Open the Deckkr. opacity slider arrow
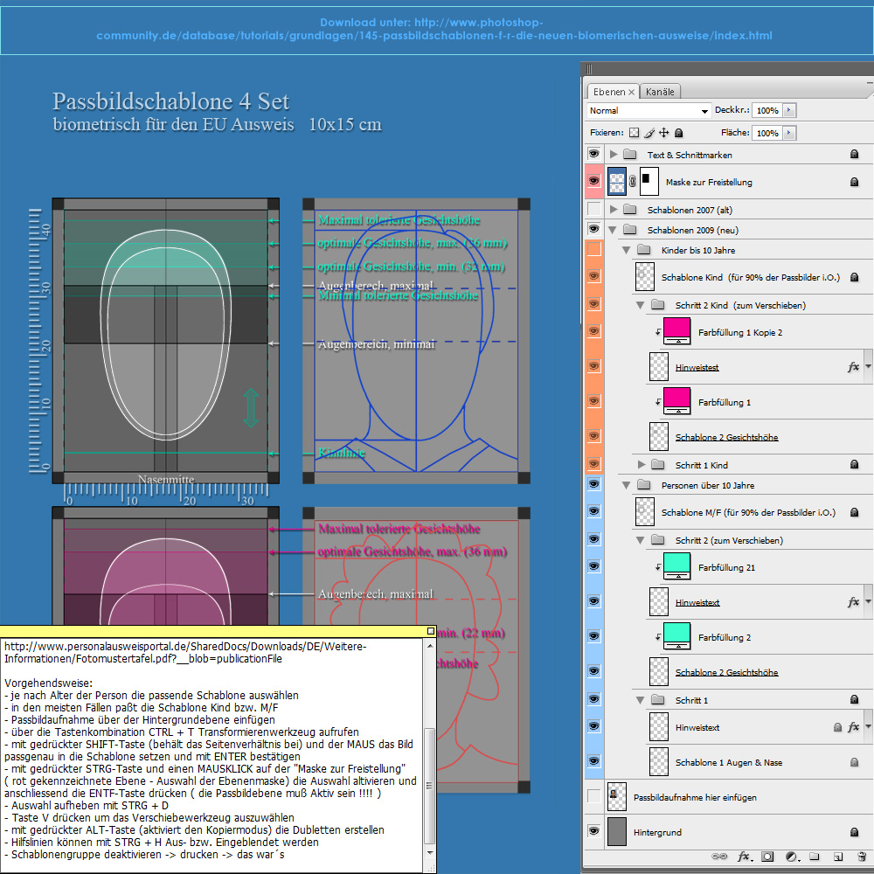 coord(788,110)
